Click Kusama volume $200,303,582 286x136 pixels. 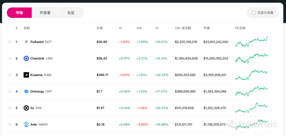185,75
